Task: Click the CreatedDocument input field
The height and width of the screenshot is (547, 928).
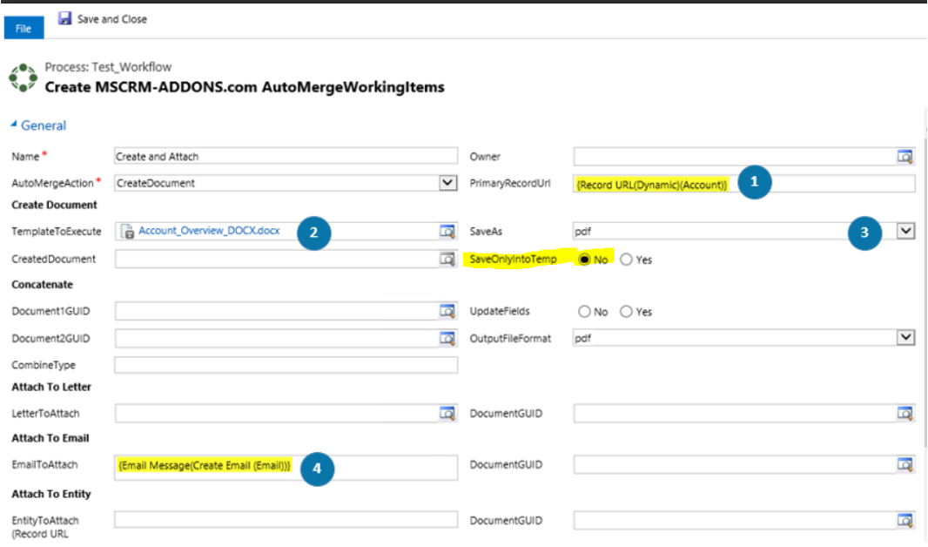Action: (276, 260)
